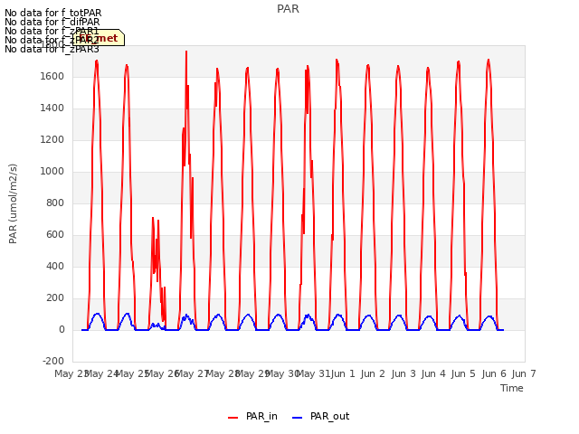Click the low cloudy-day PAR_in peak near 700
This screenshot has height=434, width=579.
pyautogui.click(x=153, y=218)
